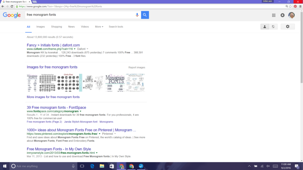This screenshot has width=303, height=170.
Task: Expand the Dafont source dropdown arrow
Action: coord(87,49)
